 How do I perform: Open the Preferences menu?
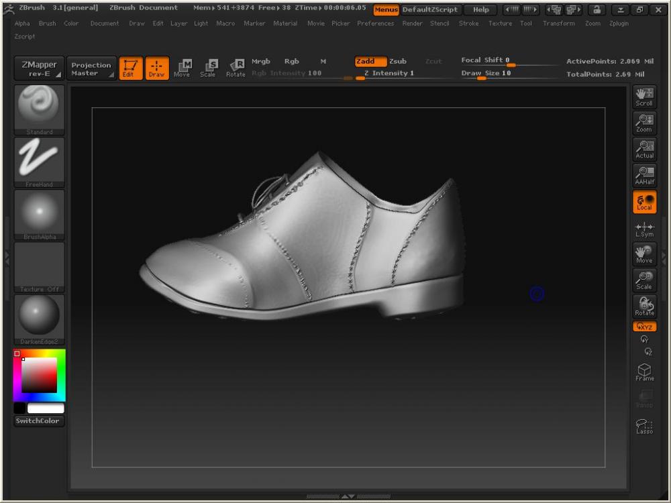(375, 23)
